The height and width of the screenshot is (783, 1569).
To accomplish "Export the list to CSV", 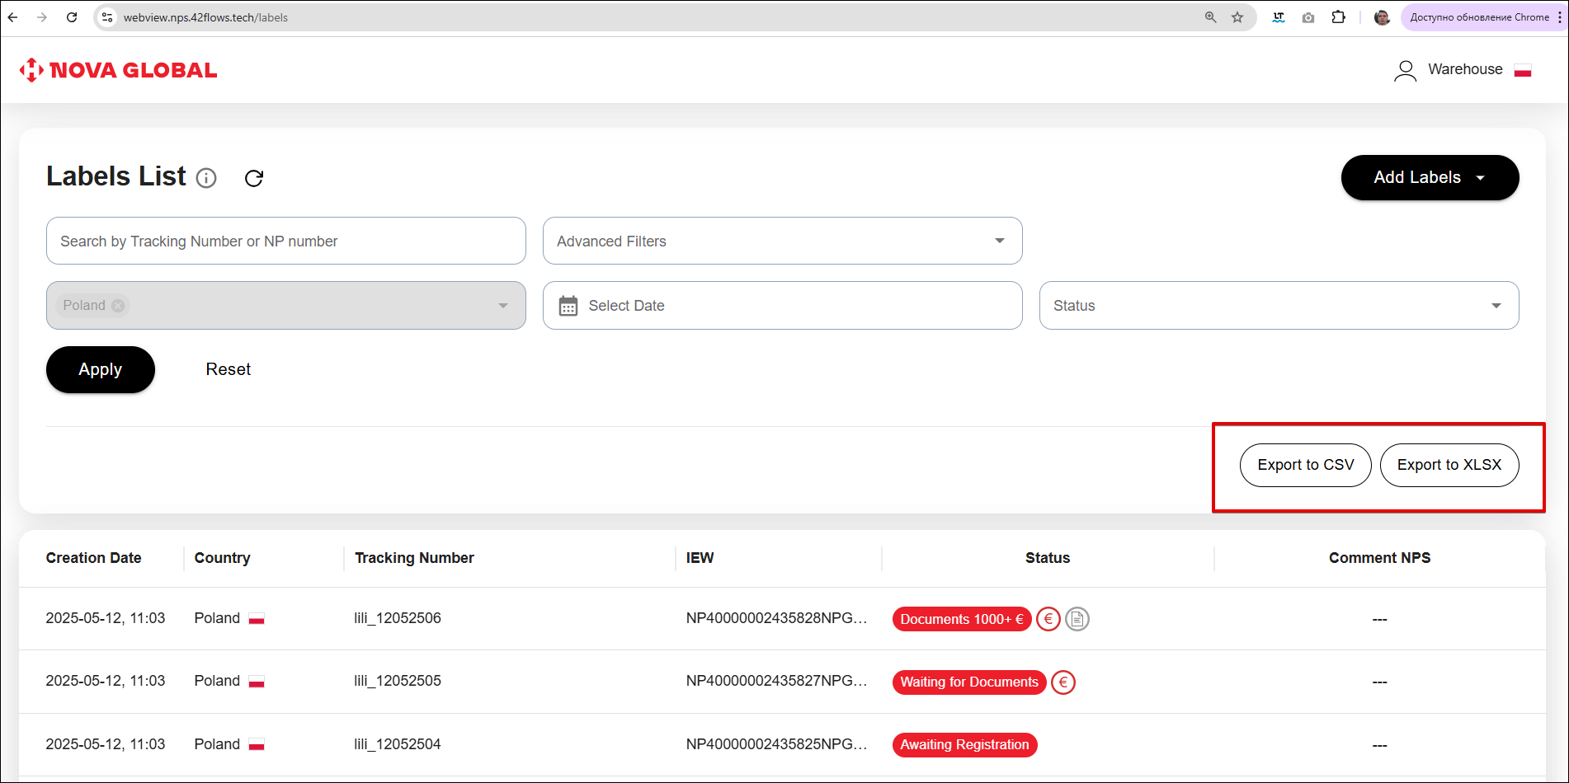I will 1305,465.
